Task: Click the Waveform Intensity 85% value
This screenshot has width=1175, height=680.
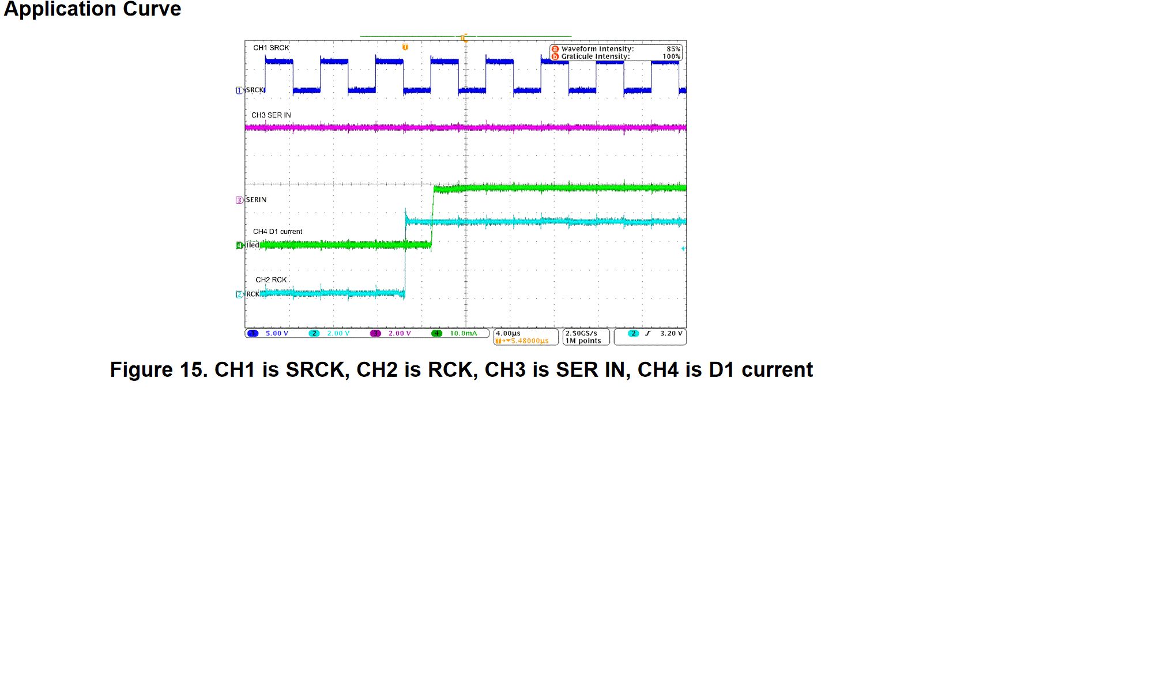Action: click(x=673, y=49)
